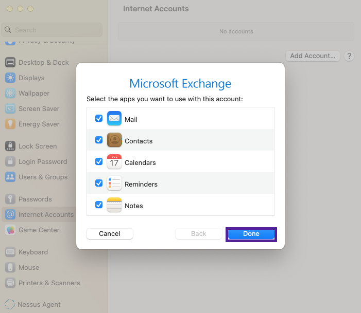Select Passwords sidebar label

pyautogui.click(x=35, y=199)
